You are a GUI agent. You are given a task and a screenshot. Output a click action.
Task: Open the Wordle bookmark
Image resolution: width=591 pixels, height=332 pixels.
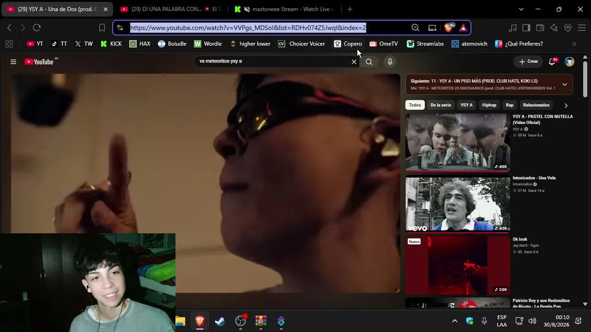(x=208, y=44)
